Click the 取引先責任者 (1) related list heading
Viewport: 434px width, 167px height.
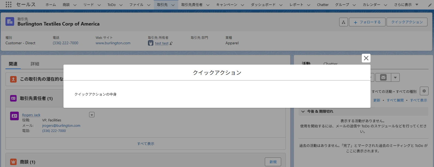tap(36, 98)
